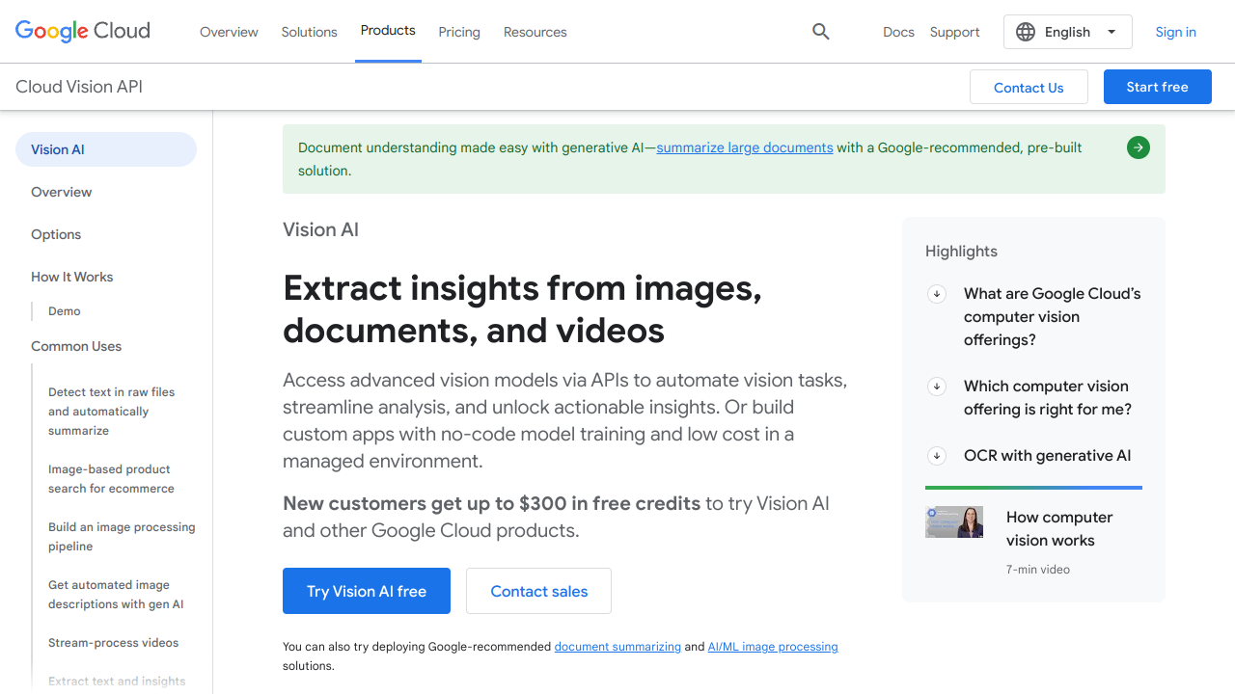Open "Stream-process videos" sidebar item
The height and width of the screenshot is (694, 1235).
(114, 643)
